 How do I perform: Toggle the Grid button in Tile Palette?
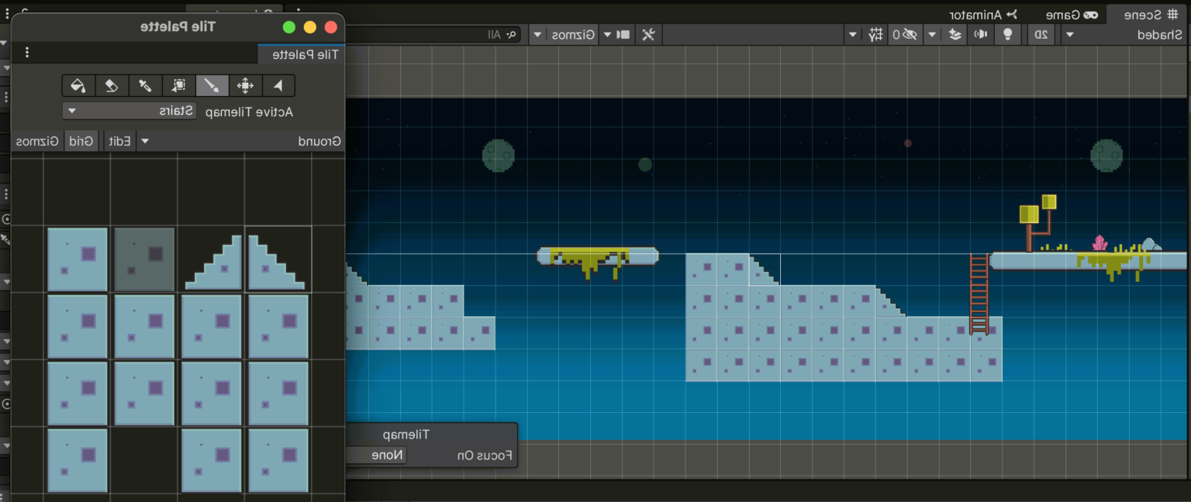tap(81, 141)
